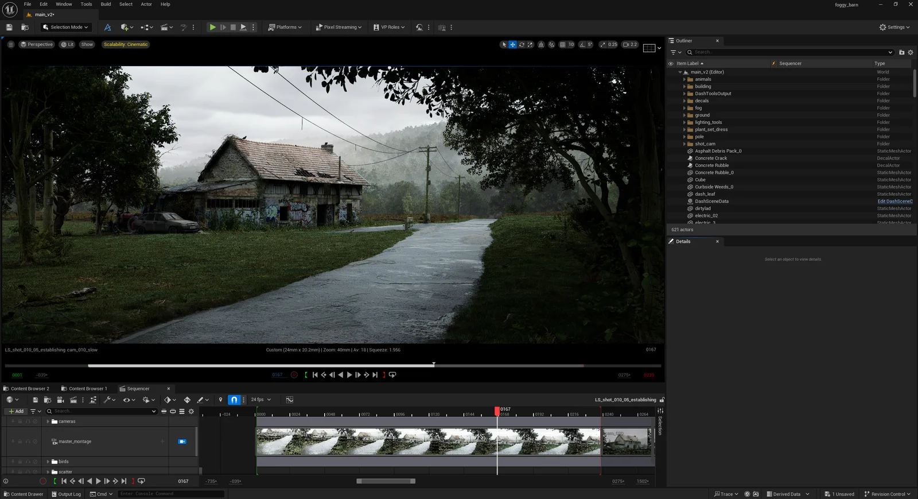
Task: Click the Sequencer playhead at frame 0167
Action: point(497,411)
